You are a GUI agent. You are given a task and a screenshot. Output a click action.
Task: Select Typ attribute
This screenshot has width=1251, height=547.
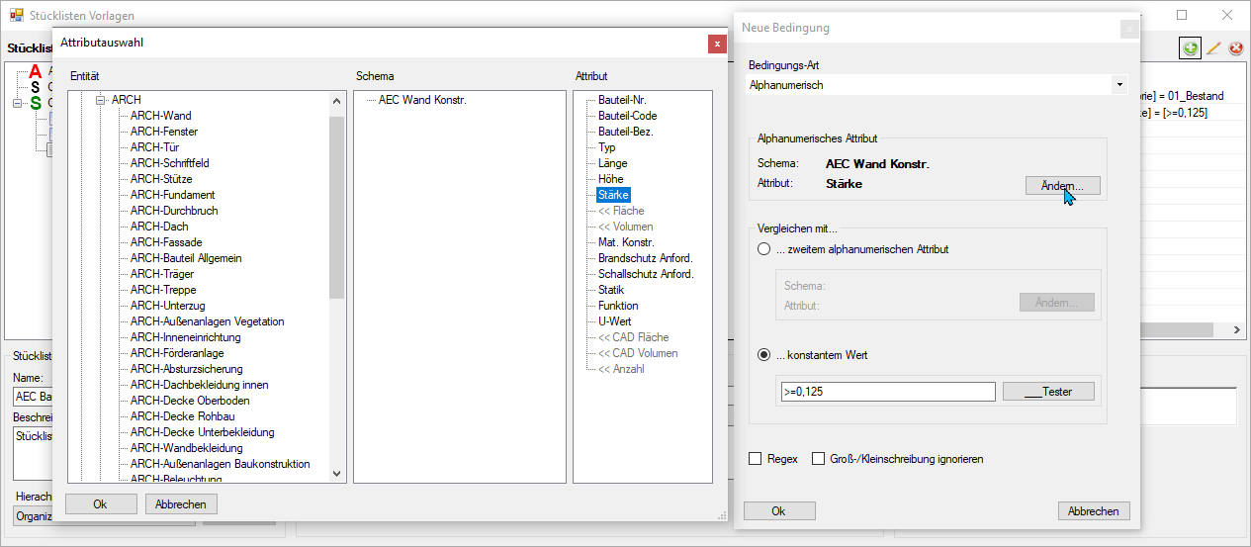point(606,147)
